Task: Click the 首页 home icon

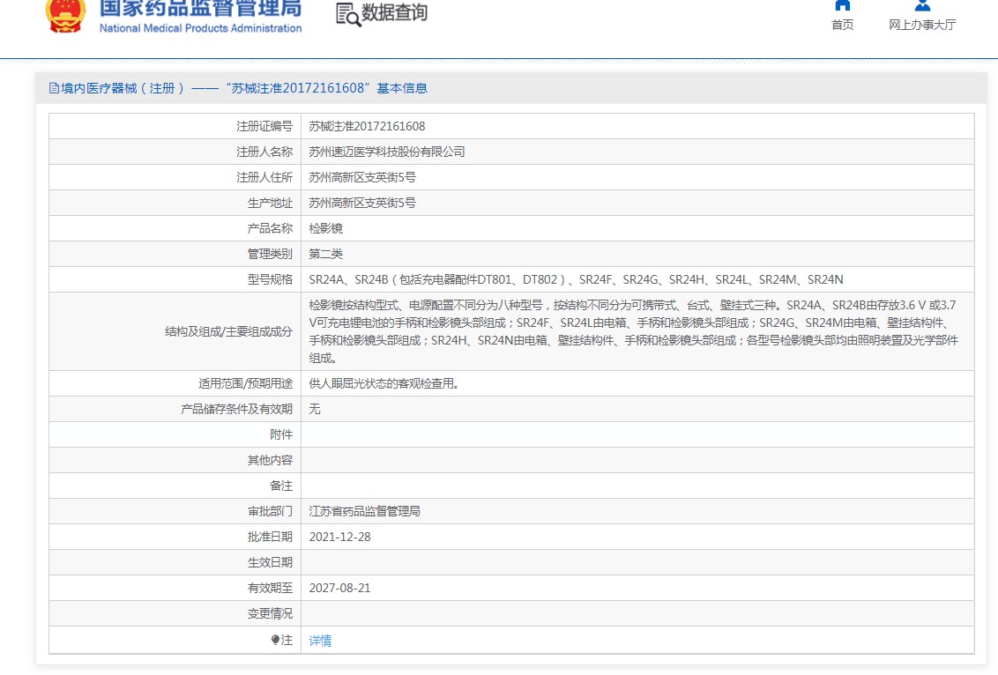Action: [842, 5]
